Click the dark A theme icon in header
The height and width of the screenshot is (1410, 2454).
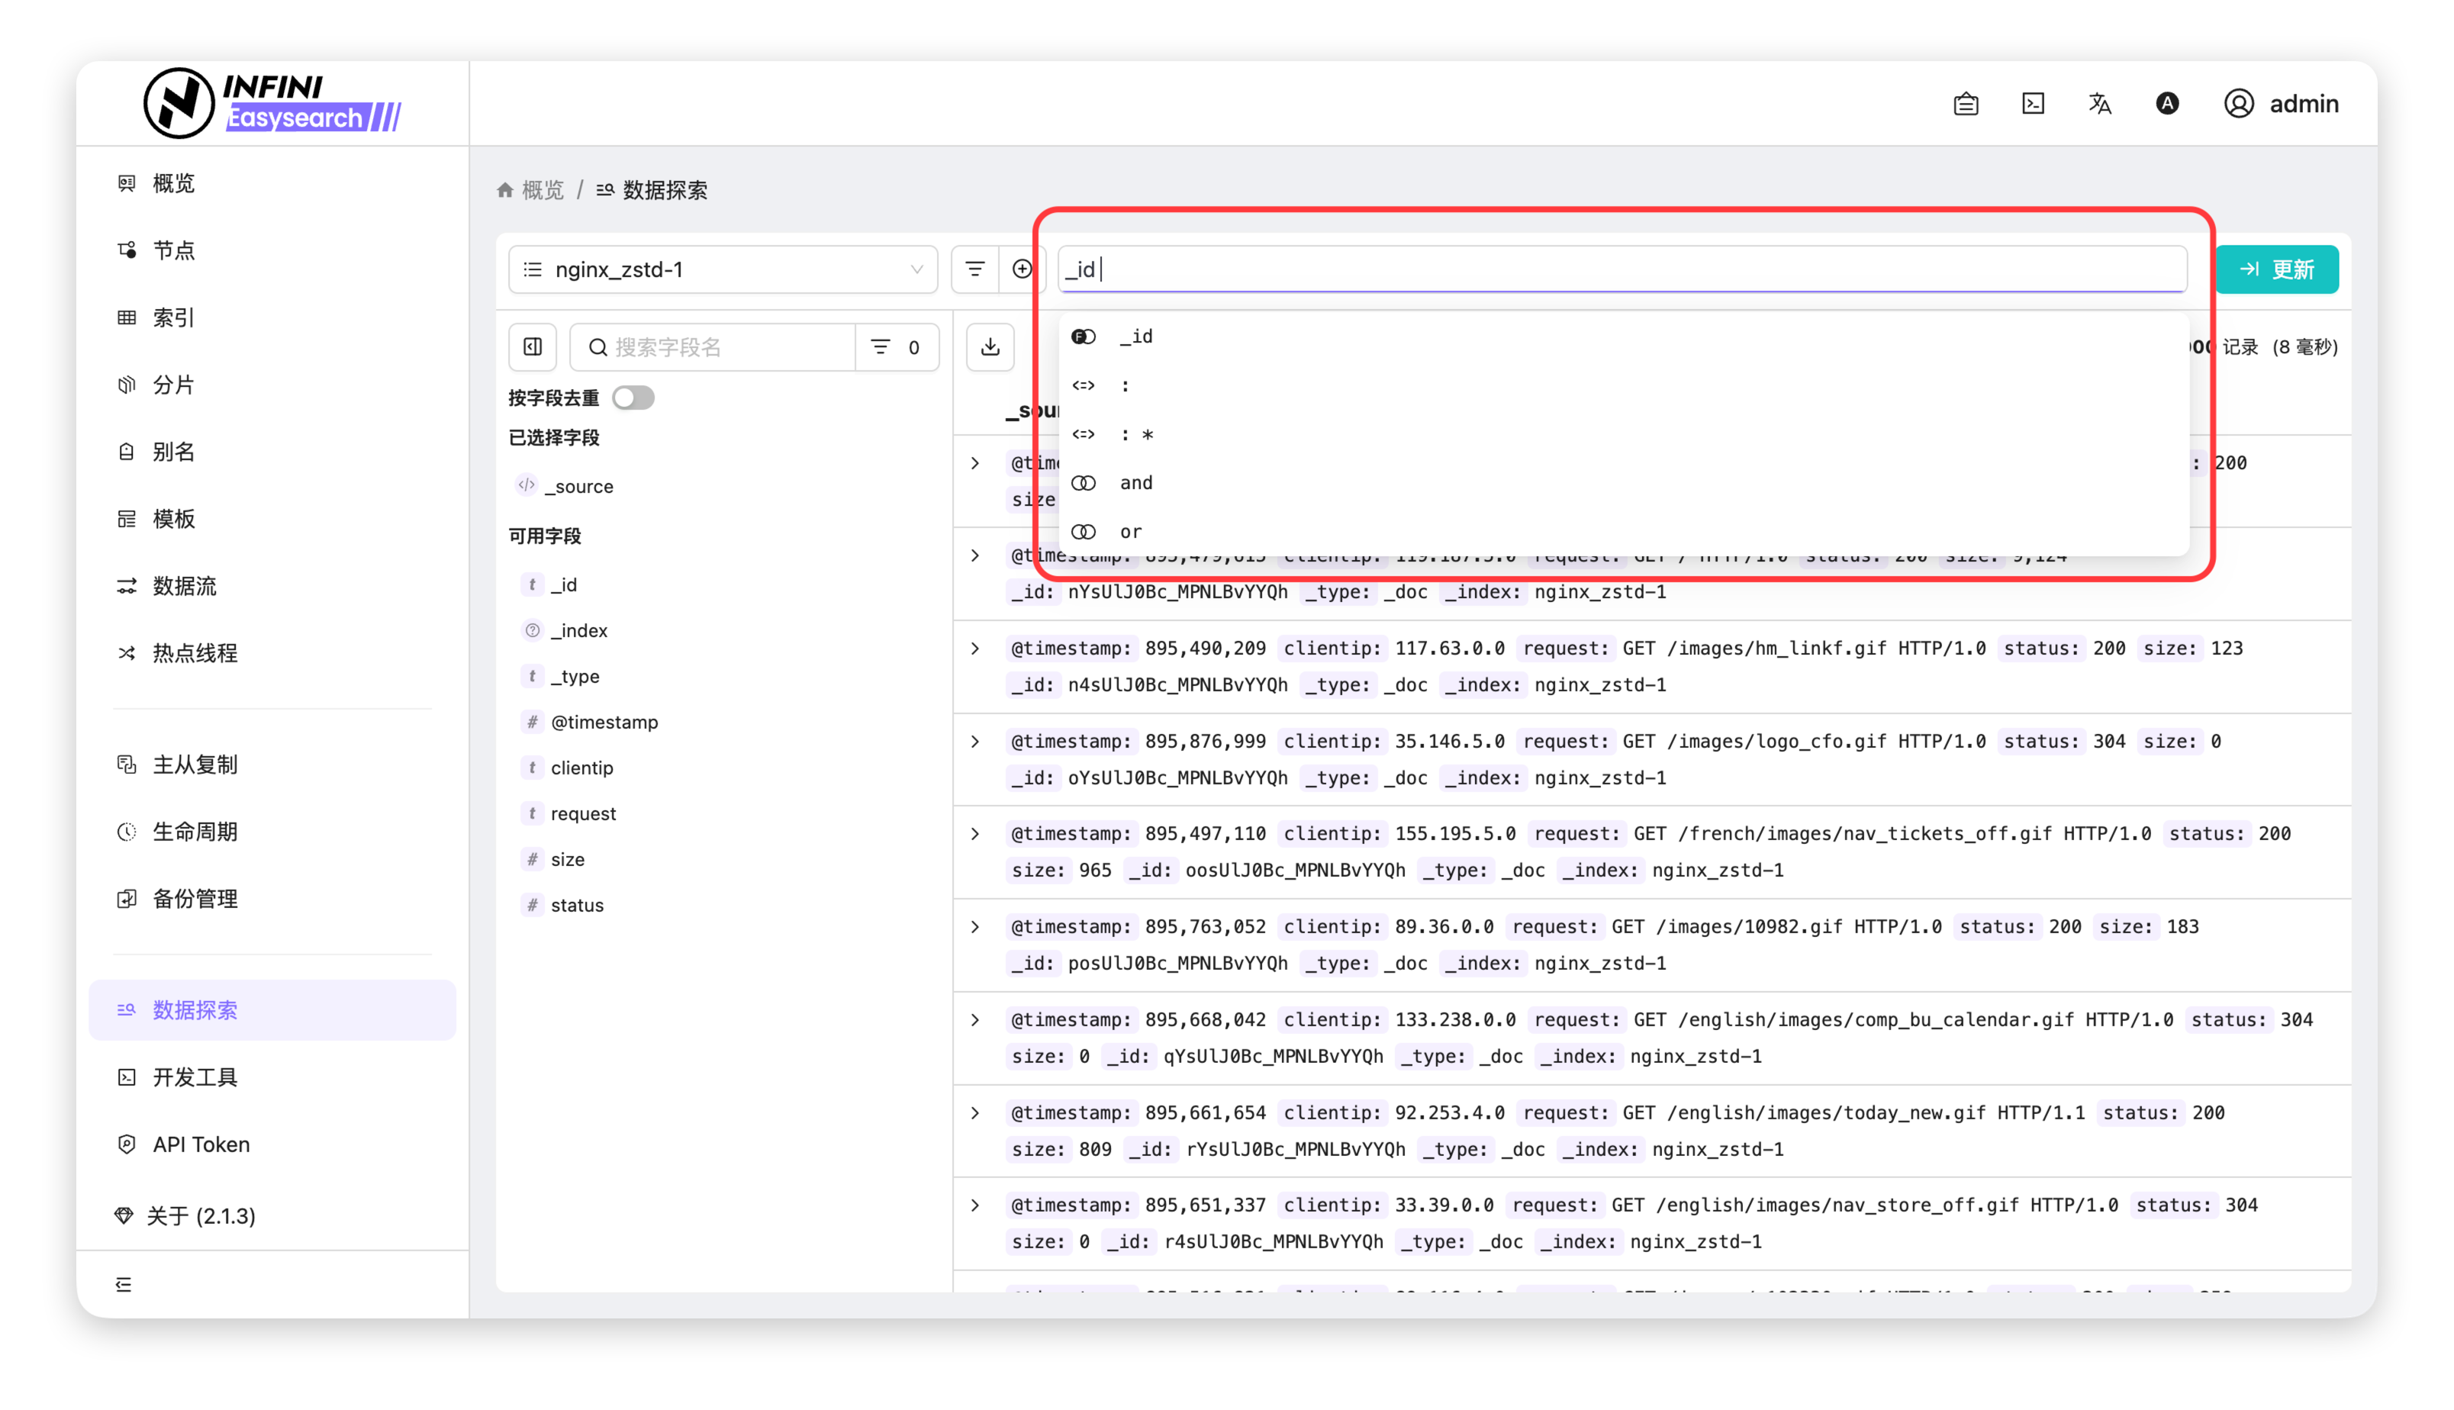[2167, 104]
